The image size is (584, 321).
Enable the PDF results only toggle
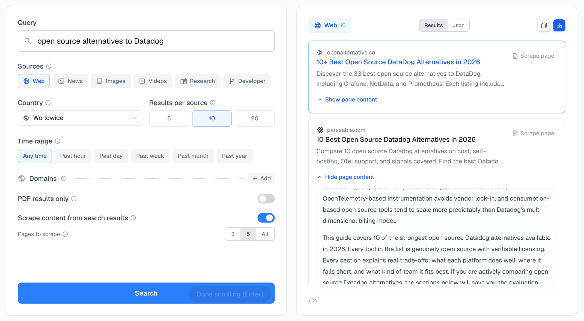[x=266, y=199]
